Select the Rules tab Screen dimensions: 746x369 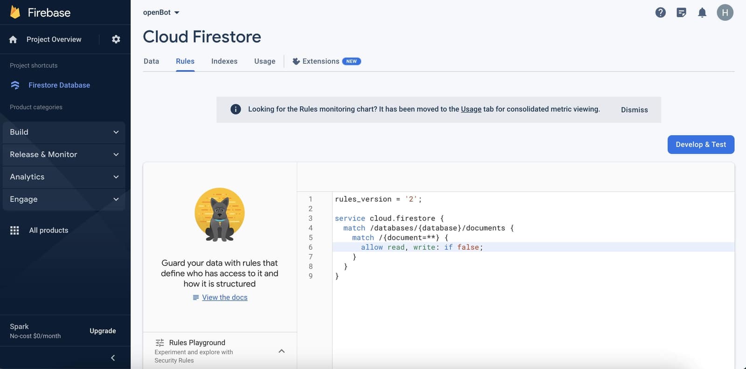[x=185, y=61]
